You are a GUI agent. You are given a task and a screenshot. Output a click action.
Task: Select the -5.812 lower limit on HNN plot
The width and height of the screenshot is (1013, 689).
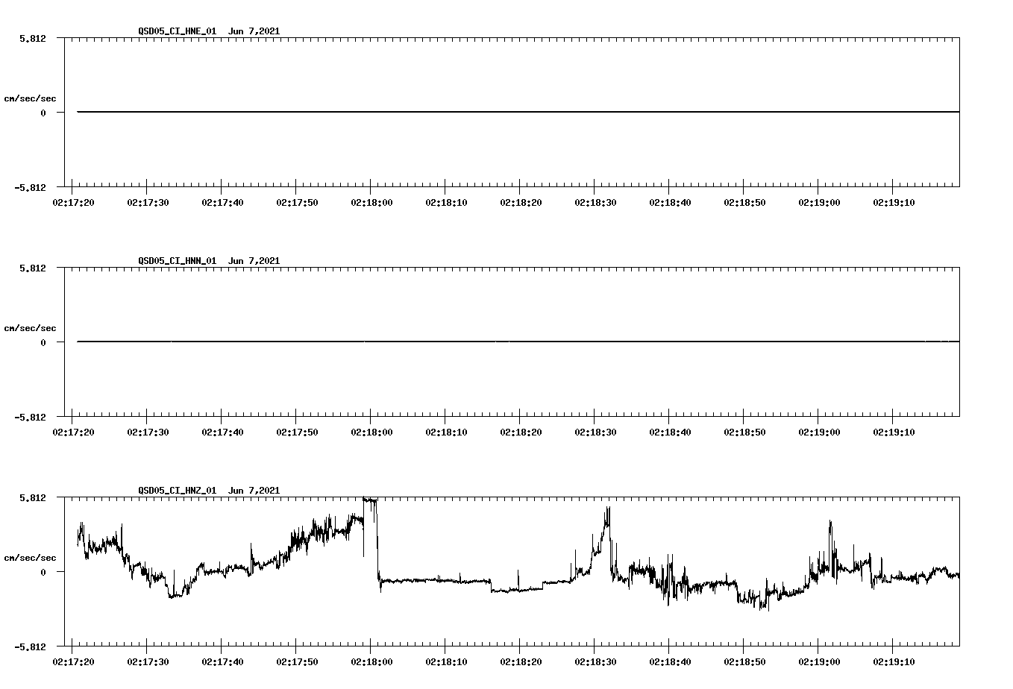(x=30, y=417)
